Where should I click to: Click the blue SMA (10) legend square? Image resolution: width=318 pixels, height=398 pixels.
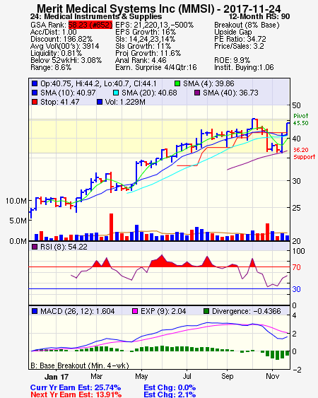click(x=35, y=93)
